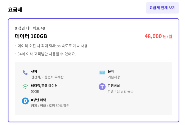The height and width of the screenshot is (125, 185).
Task: Click the purple T membership icon
Action: pos(102,87)
